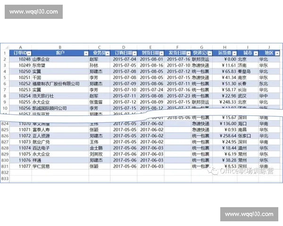Click order ID cell 11071
283x226 pixels.
tap(21, 130)
